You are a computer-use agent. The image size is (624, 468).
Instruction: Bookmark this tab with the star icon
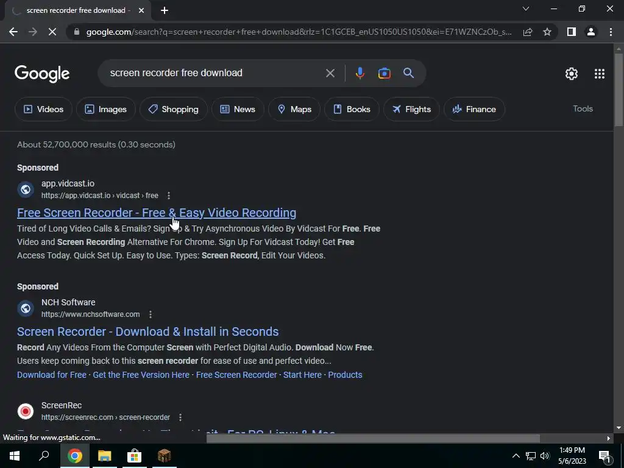pos(547,32)
